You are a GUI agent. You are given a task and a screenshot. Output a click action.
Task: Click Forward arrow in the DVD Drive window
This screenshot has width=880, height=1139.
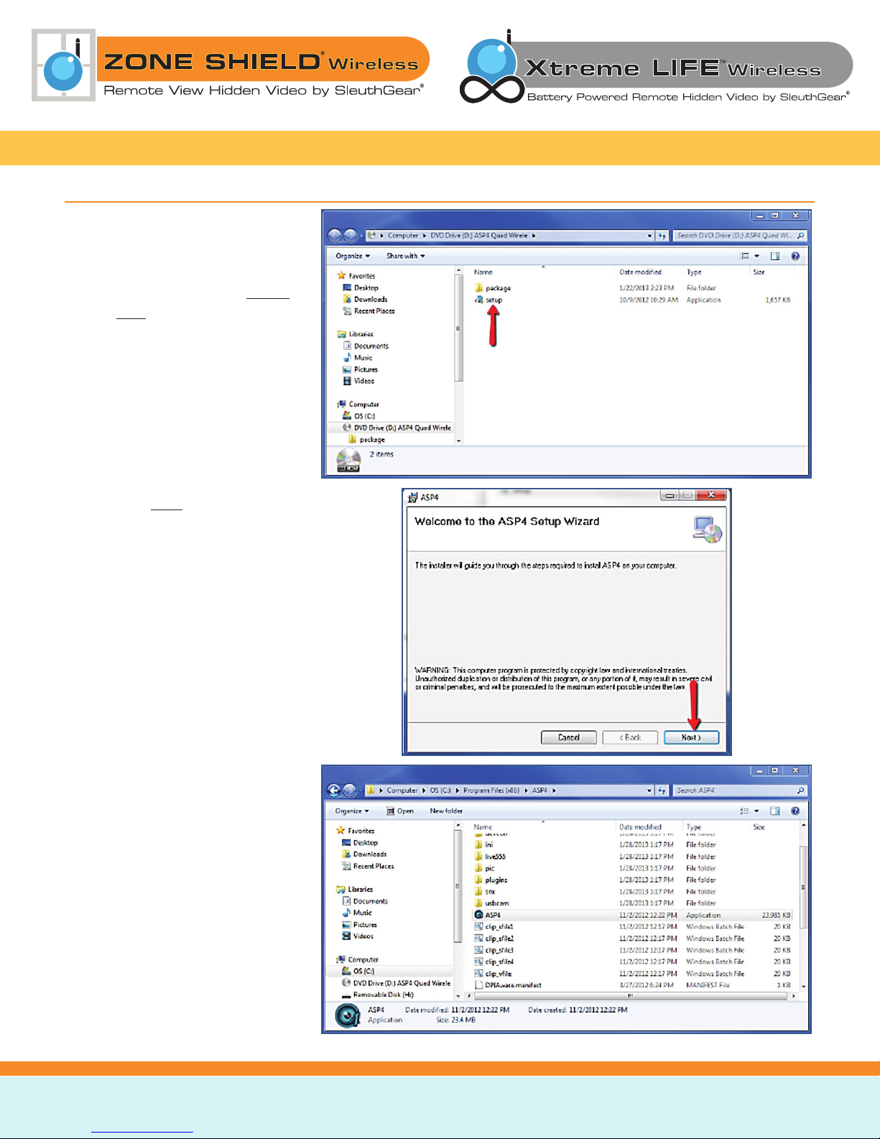350,236
